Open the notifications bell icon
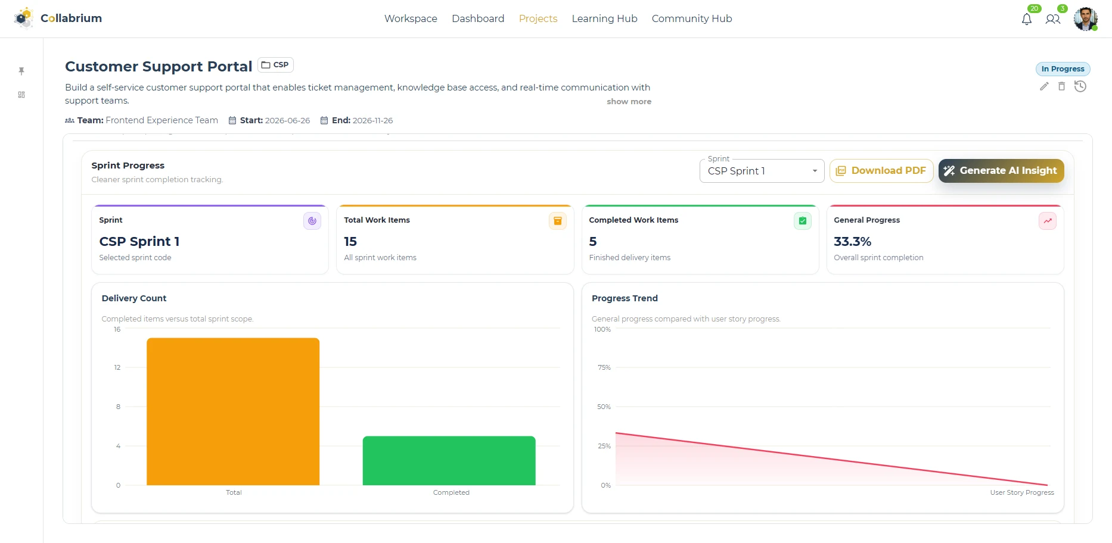Viewport: 1112px width, 543px height. click(1026, 19)
